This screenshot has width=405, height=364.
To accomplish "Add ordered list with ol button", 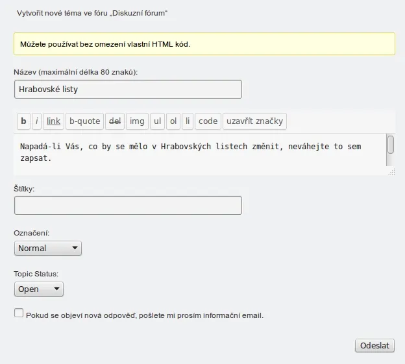I will pos(173,121).
